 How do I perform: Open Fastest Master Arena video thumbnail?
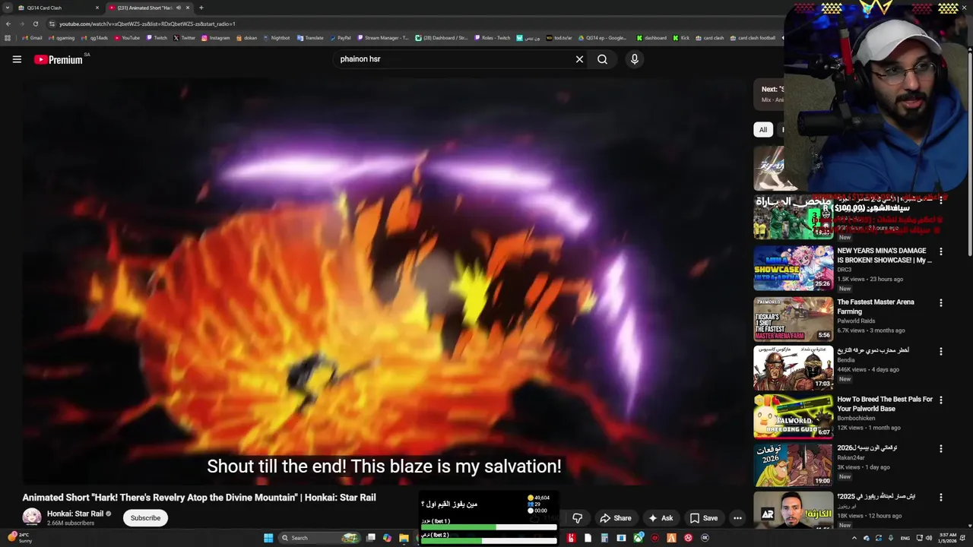coord(793,319)
